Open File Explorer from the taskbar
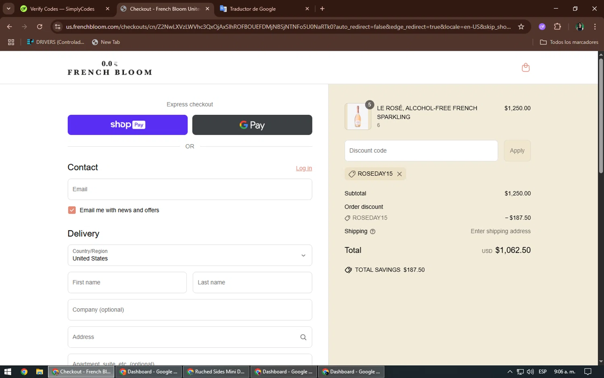 (39, 372)
